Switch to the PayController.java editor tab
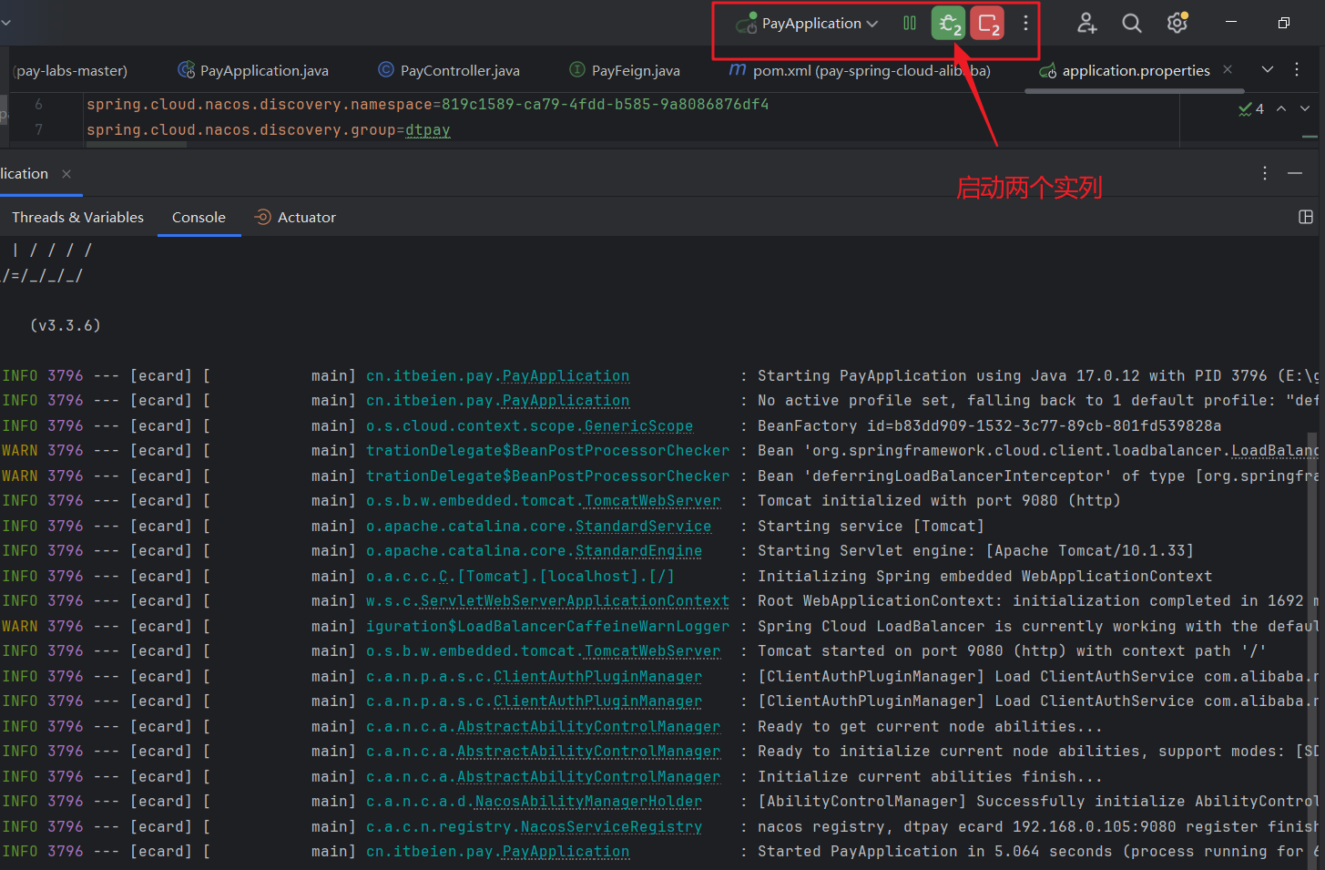The height and width of the screenshot is (870, 1325). 449,70
